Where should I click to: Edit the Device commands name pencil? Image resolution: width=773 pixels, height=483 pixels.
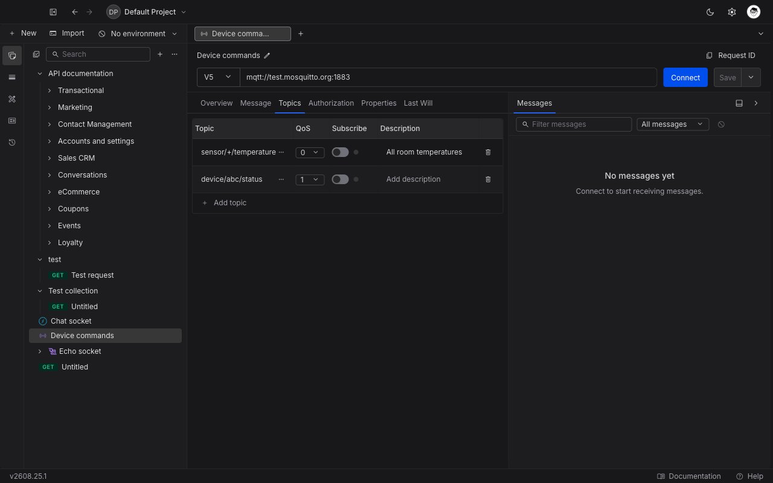267,56
